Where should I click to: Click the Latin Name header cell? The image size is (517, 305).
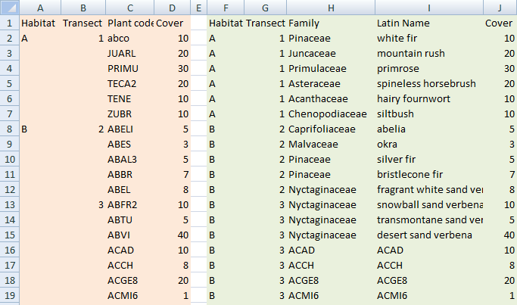429,23
